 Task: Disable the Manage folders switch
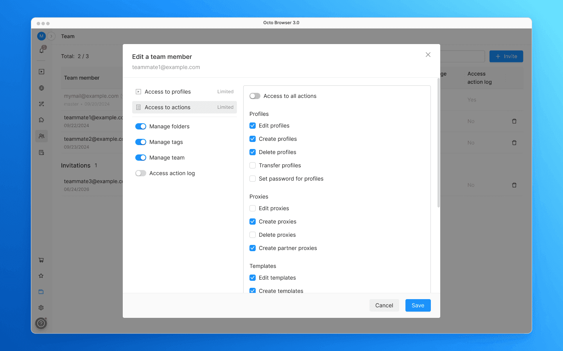pos(141,126)
